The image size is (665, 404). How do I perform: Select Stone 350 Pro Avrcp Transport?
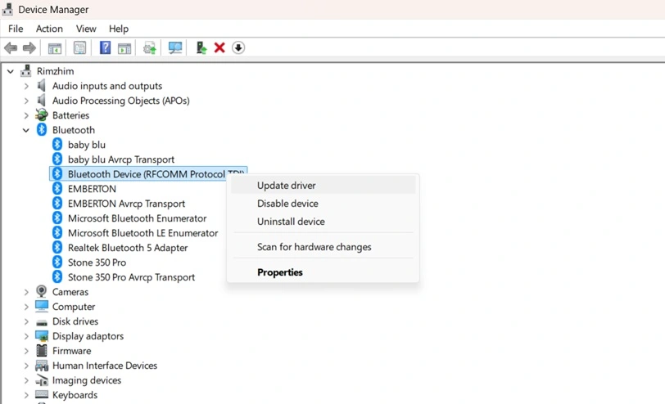coord(132,277)
